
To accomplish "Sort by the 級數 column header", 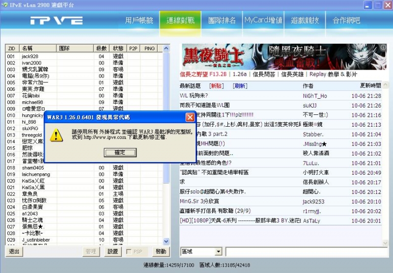I will [x=101, y=48].
